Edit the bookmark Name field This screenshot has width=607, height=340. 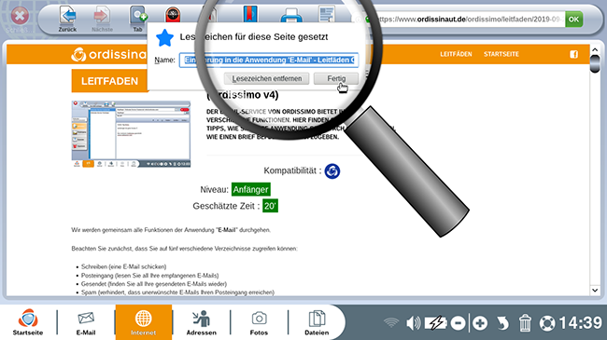269,60
